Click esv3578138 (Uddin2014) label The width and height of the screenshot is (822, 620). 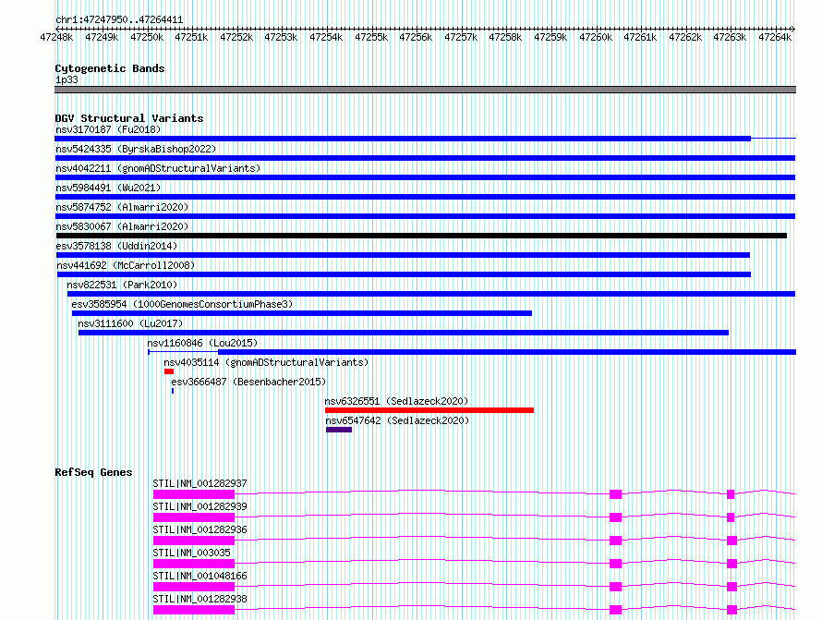click(x=116, y=246)
